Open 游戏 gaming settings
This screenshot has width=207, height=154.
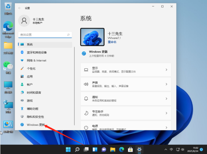point(30,101)
